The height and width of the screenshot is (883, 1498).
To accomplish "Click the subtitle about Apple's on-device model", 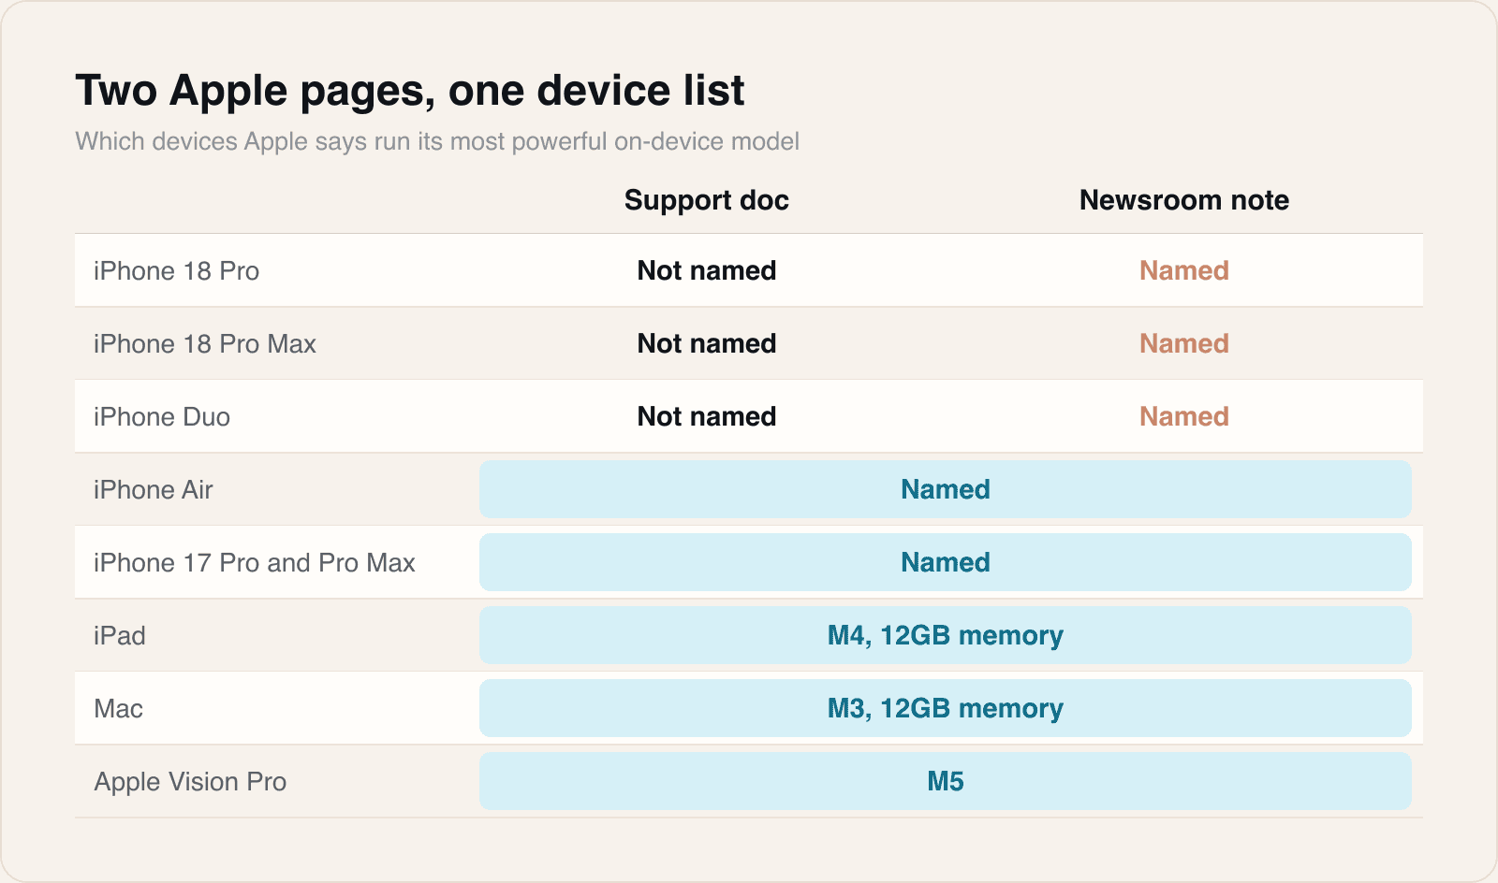I will (437, 141).
